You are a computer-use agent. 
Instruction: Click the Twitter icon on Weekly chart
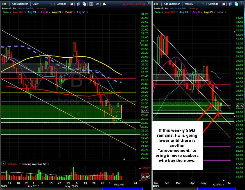(237, 4)
